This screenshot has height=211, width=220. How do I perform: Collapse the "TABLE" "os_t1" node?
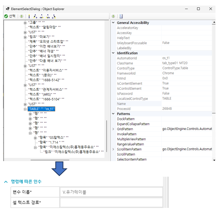[25, 109]
